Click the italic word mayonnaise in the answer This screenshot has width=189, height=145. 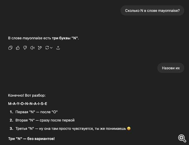[x=33, y=38]
